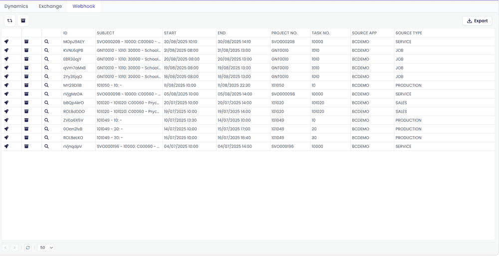Click the ID cell ZVEa6X5V
This screenshot has width=499, height=256.
click(x=74, y=120)
